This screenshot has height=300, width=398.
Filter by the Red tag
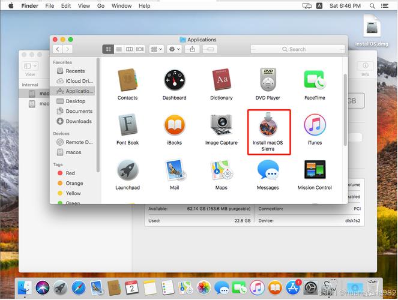[x=73, y=173]
